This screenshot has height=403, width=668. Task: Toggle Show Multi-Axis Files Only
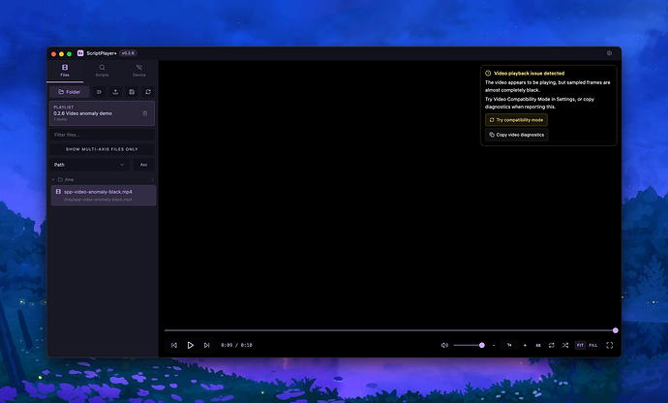point(102,149)
